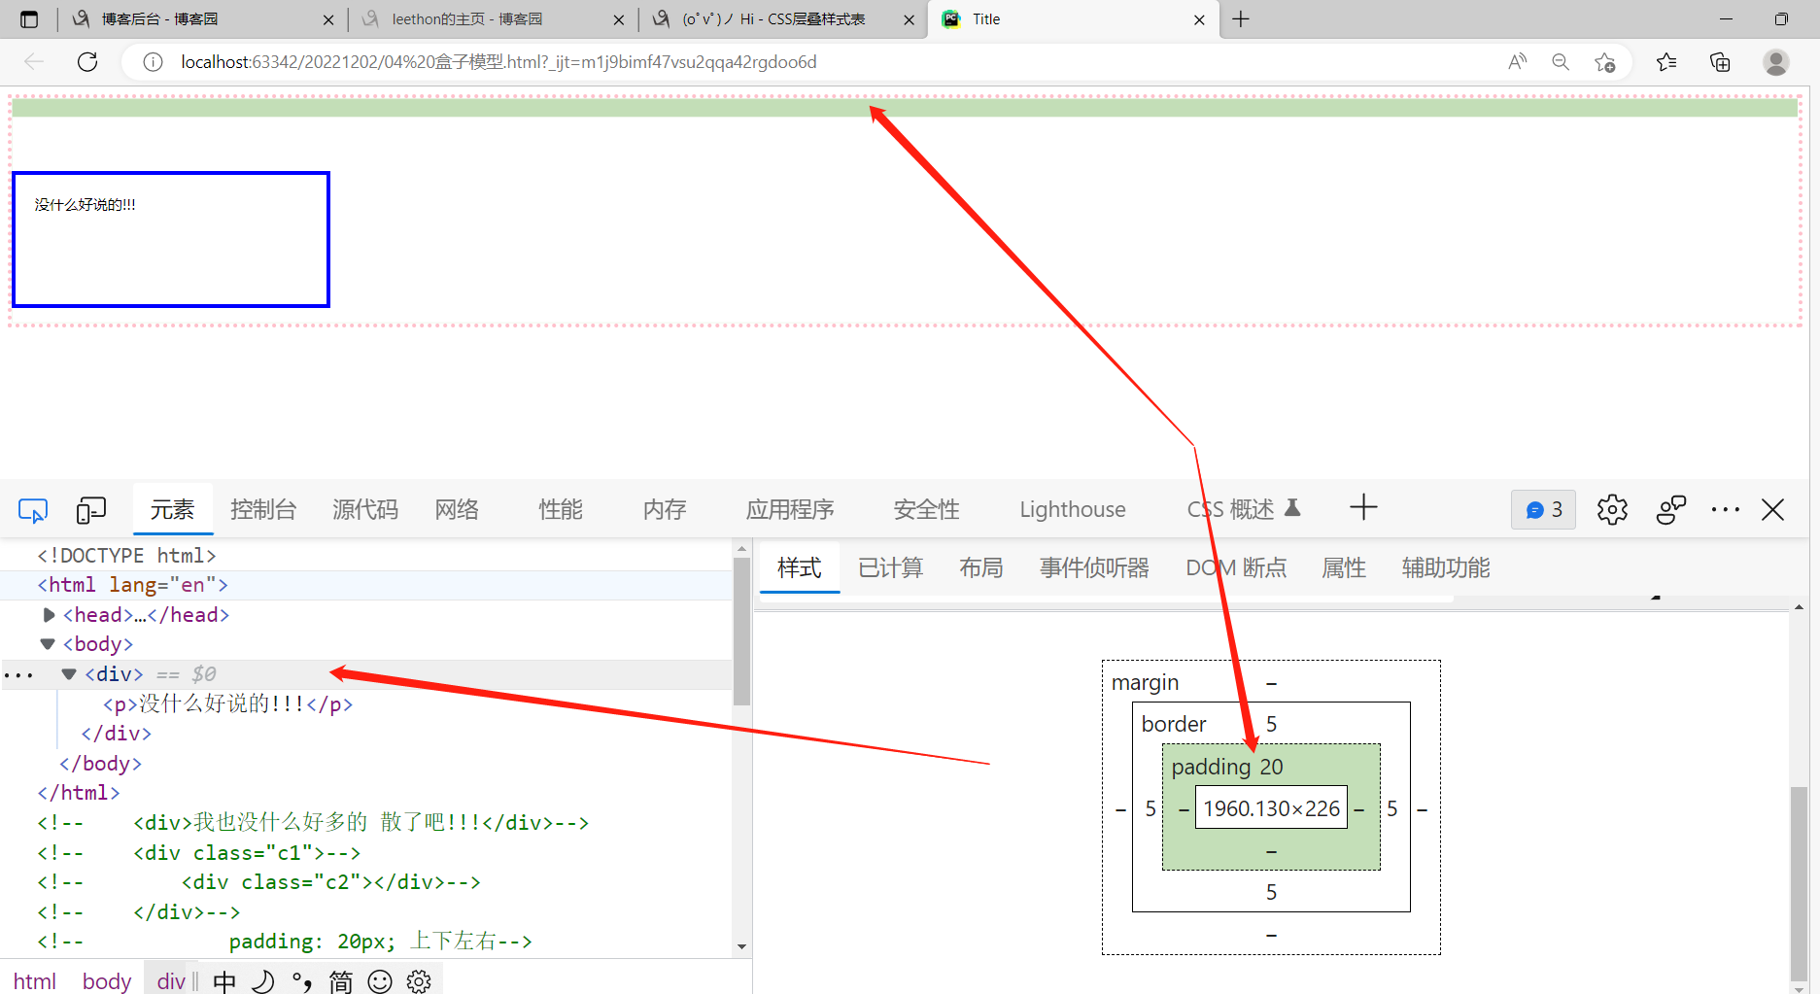Switch to the 属性 sidebar tab

(x=1344, y=568)
